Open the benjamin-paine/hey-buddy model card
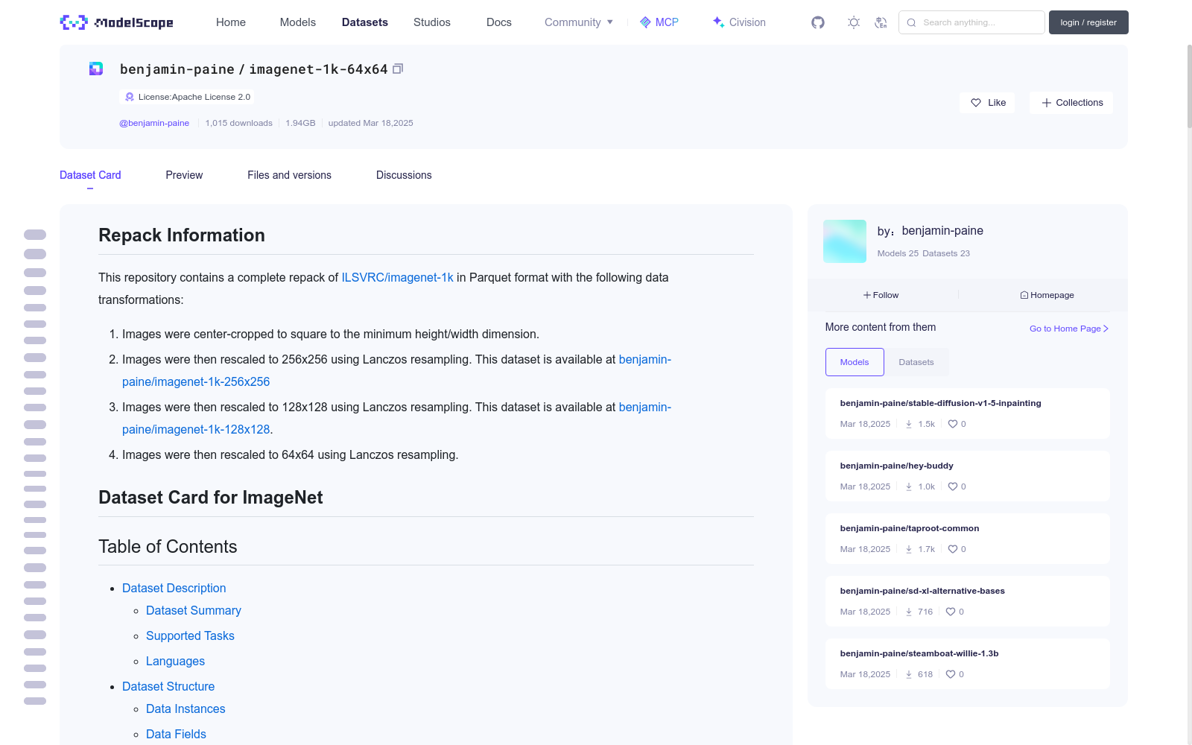The height and width of the screenshot is (745, 1192). (x=968, y=476)
